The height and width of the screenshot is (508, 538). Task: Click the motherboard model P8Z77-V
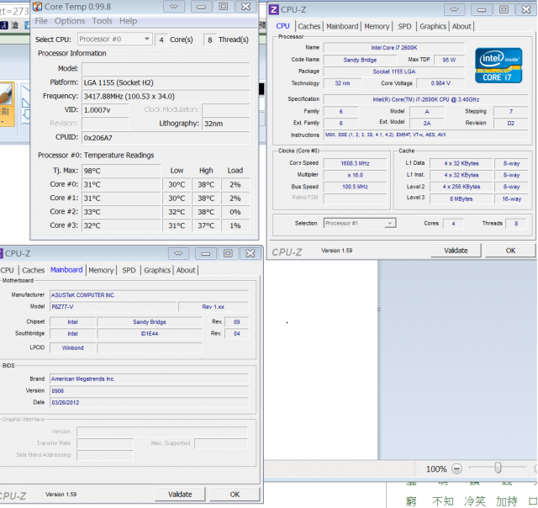113,307
